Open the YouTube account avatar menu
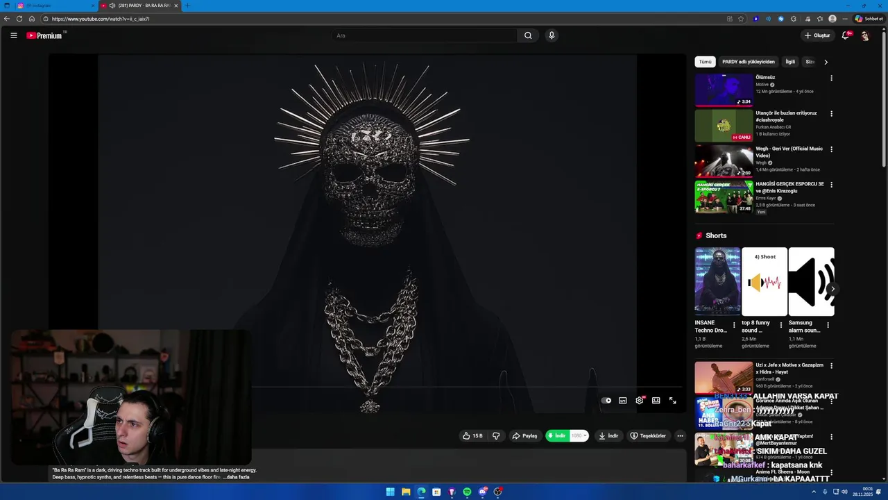Screen dimensions: 888x500 [865, 35]
